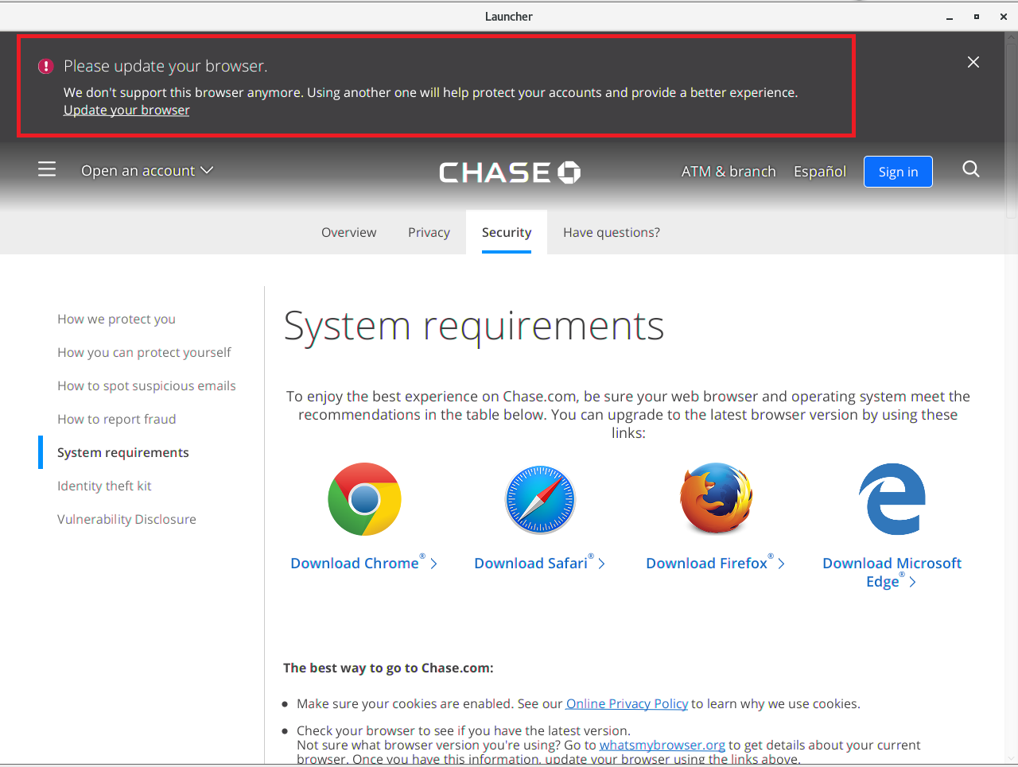Viewport: 1018px width, 767px height.
Task: Select the Have questions? tab
Action: point(611,232)
